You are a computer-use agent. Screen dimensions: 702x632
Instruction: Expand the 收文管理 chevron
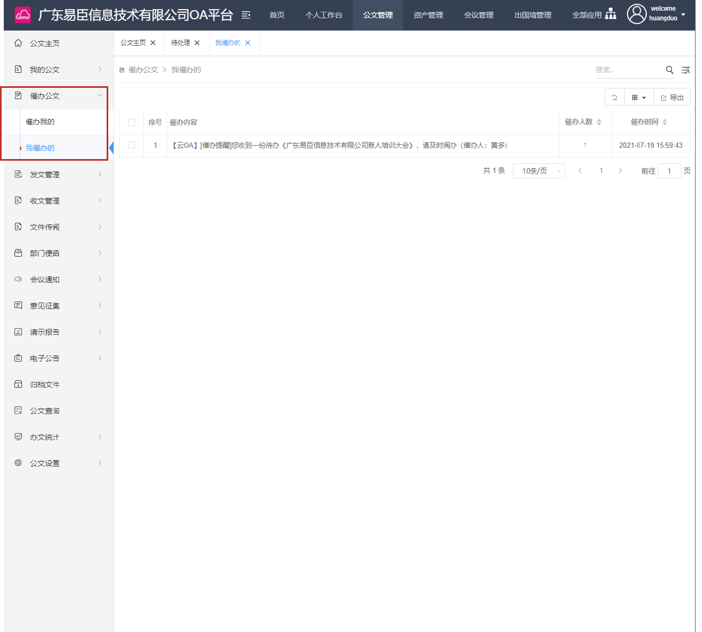(100, 200)
